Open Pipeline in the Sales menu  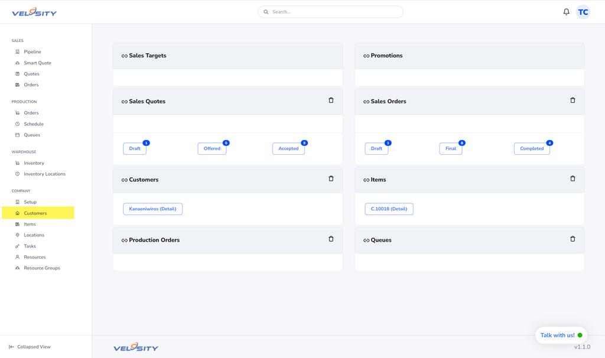[x=32, y=52]
